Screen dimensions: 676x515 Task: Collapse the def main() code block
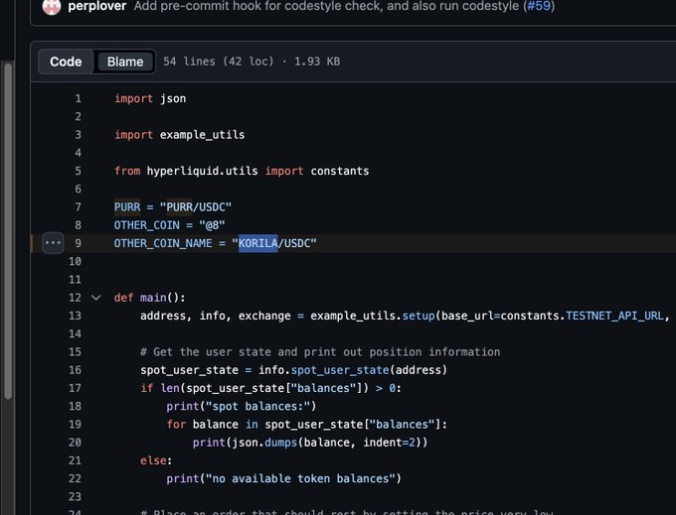pos(96,298)
